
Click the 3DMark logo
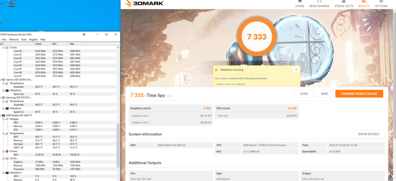point(144,3)
